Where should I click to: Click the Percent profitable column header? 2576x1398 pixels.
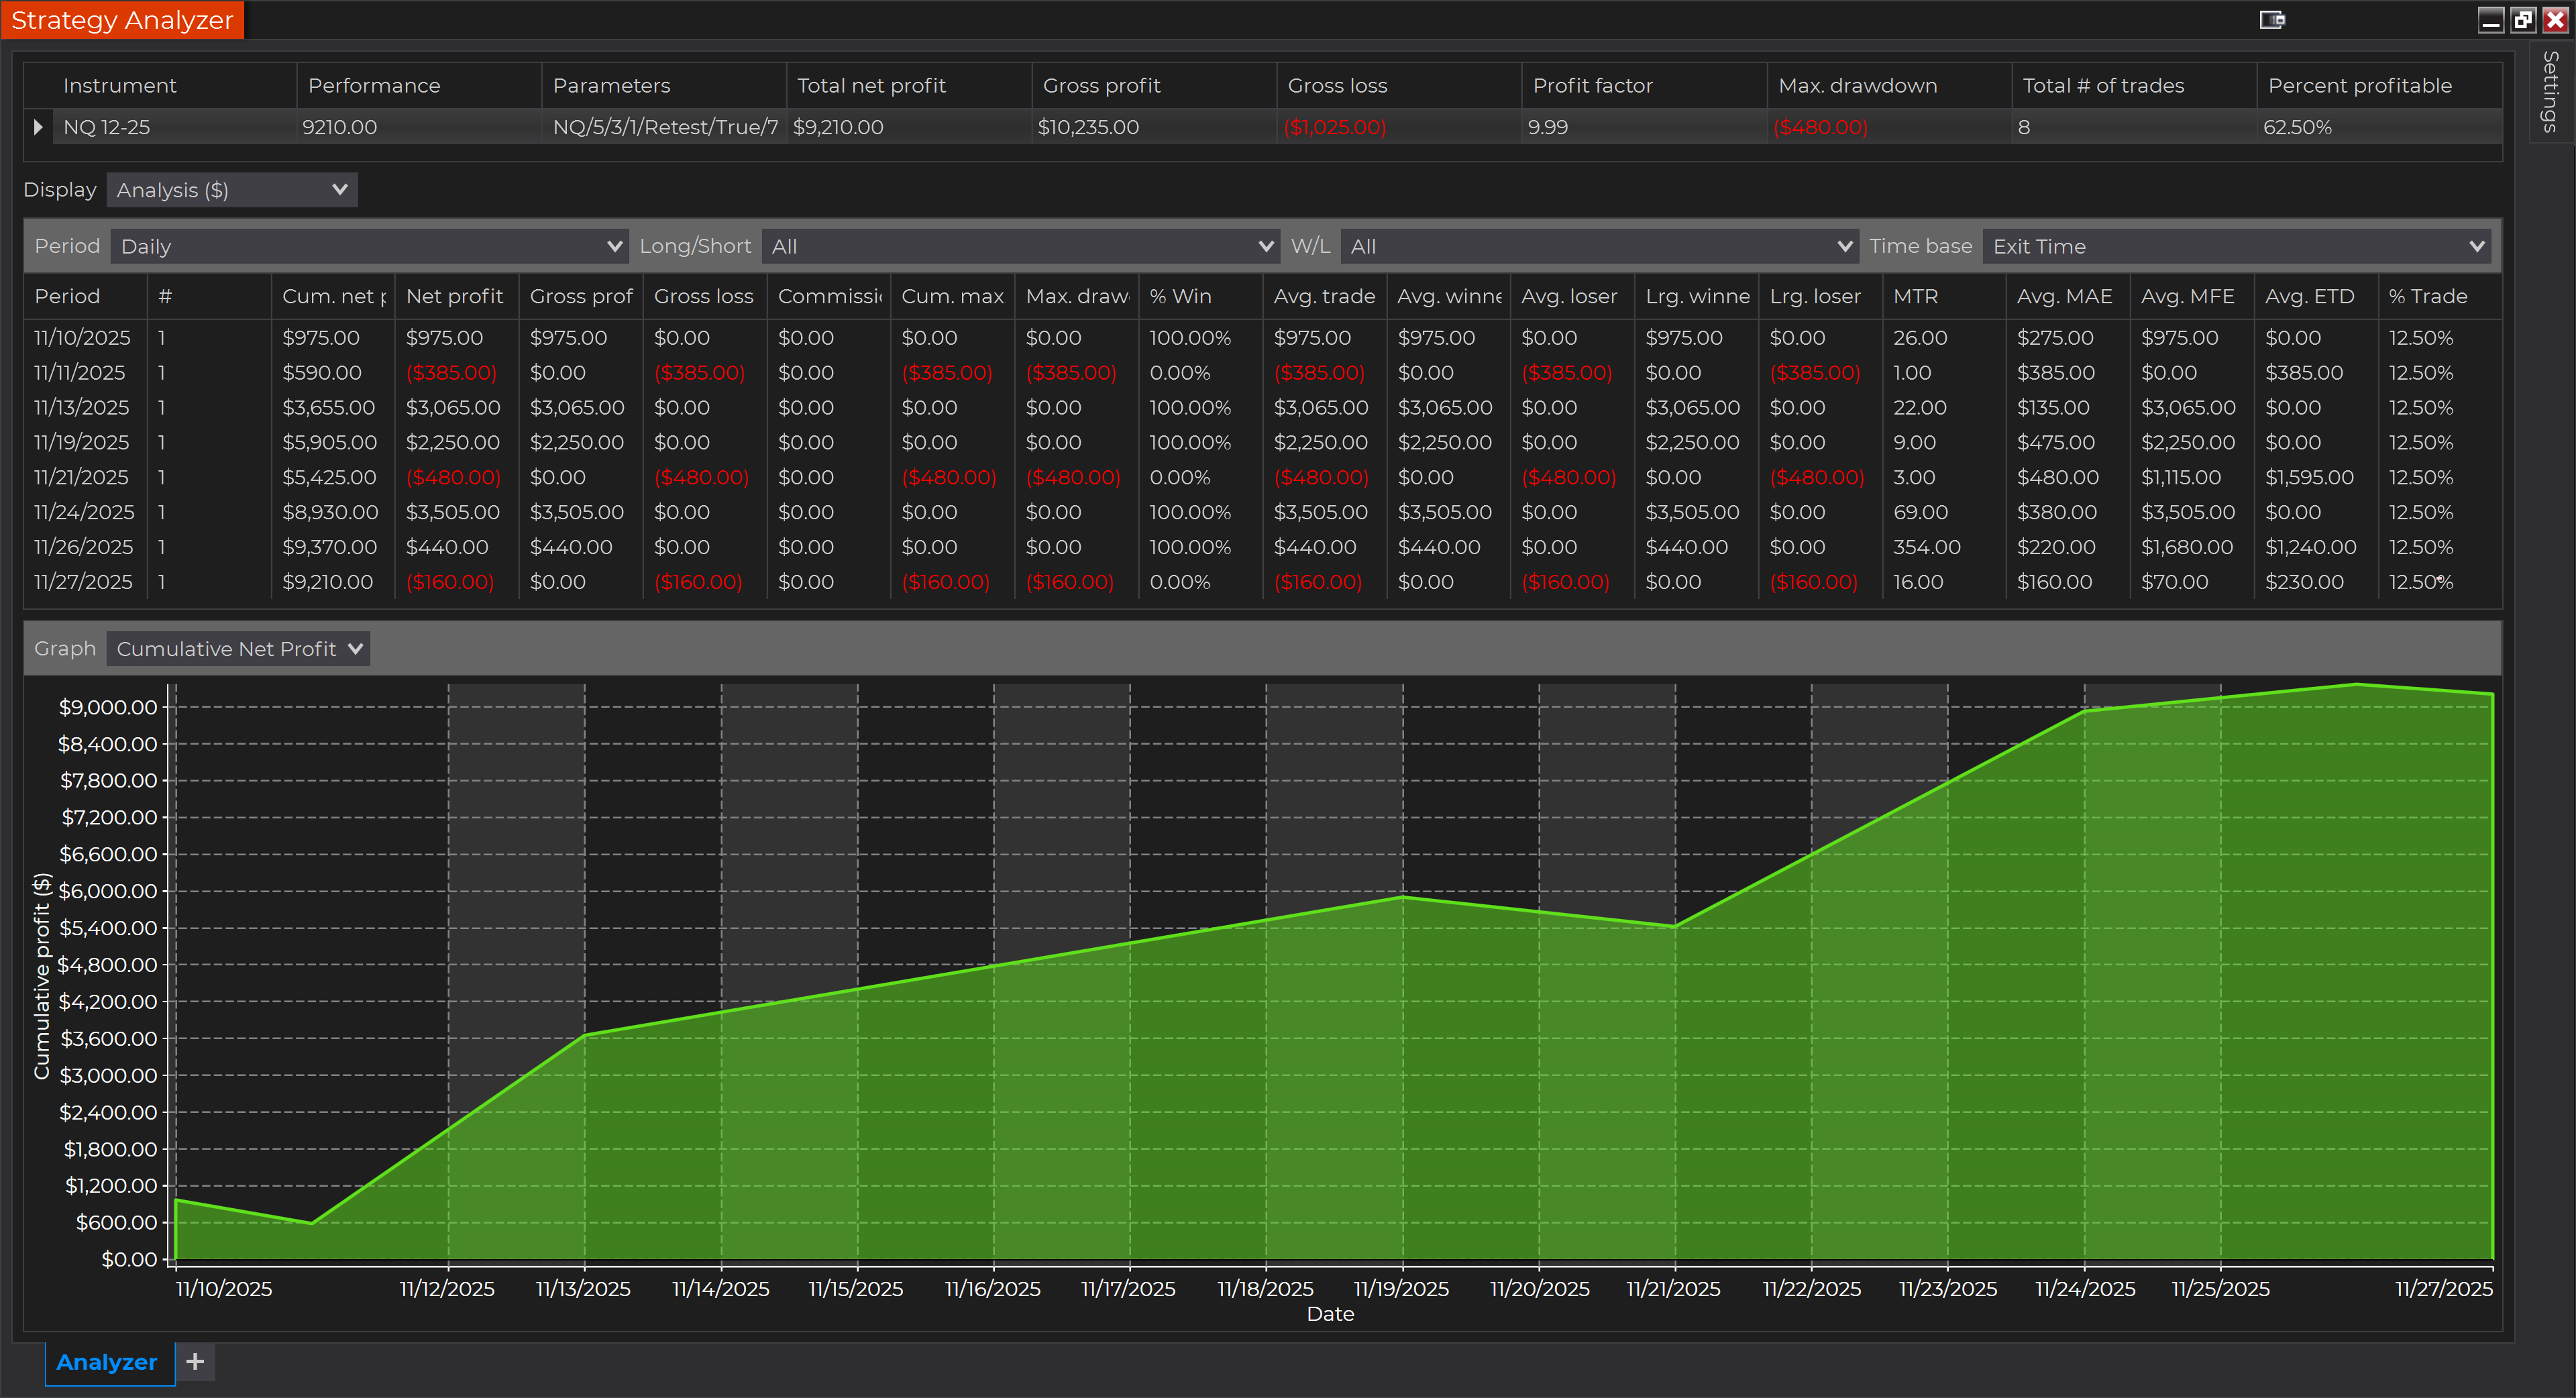coord(2360,85)
